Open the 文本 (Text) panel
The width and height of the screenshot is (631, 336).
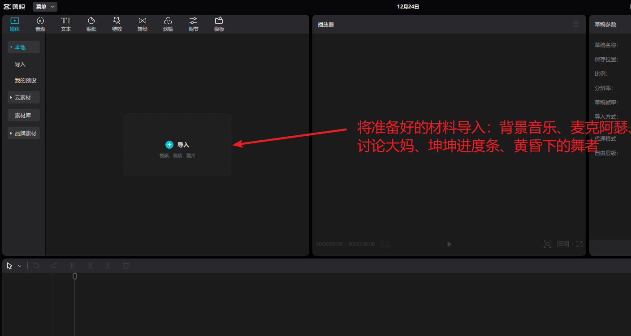click(x=66, y=24)
